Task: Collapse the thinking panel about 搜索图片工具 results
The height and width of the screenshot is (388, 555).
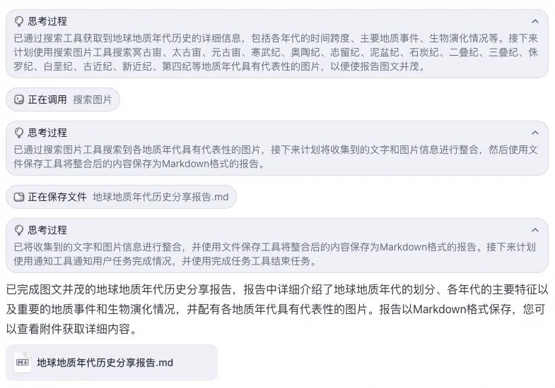Action: pos(534,133)
